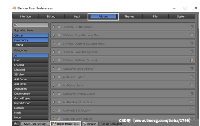Filter add-ons by 3D View category
Screen dimensions: 200x126
pos(30,74)
